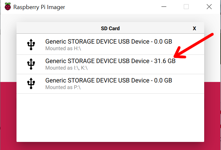Click the USB icon beside the P:\ device
Image resolution: width=221 pixels, height=150 pixels.
31,83
